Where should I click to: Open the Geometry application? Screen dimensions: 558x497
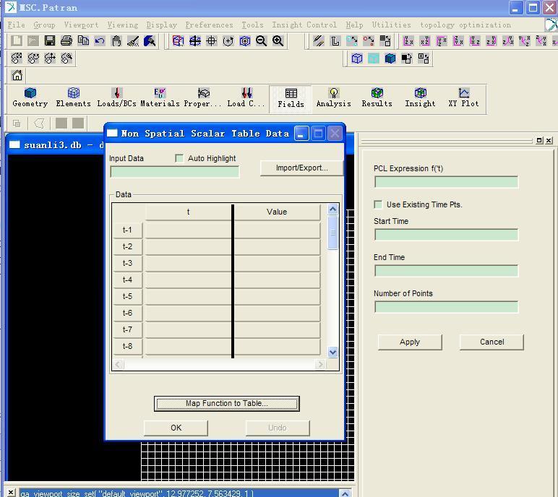(30, 98)
